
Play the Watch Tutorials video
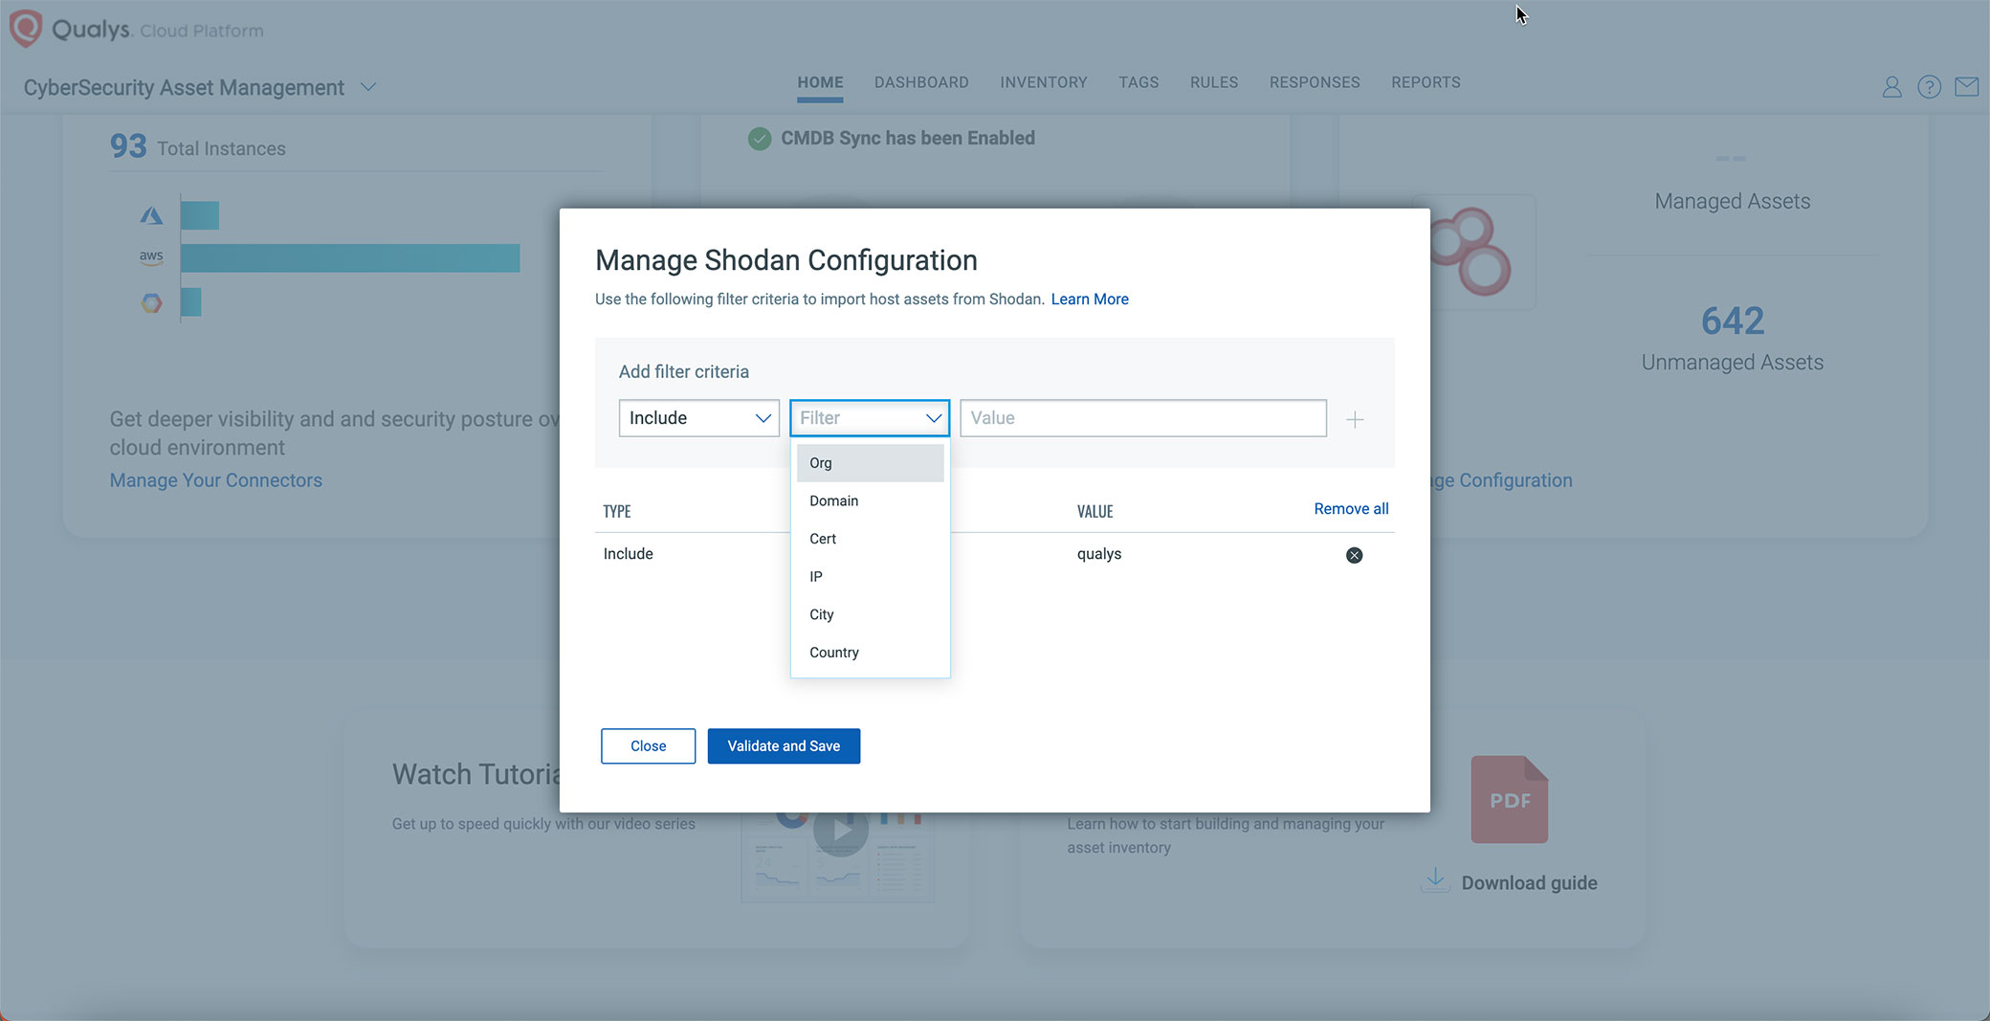pyautogui.click(x=840, y=831)
